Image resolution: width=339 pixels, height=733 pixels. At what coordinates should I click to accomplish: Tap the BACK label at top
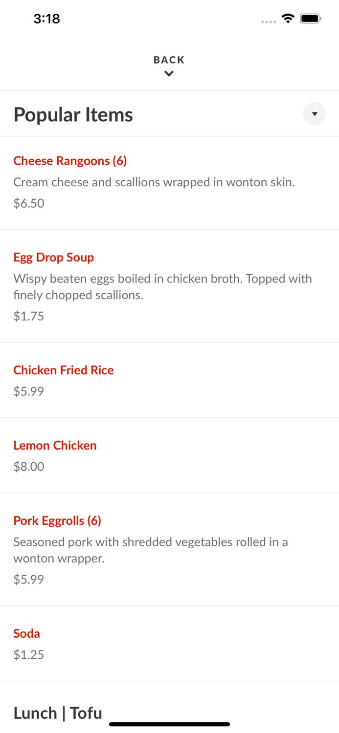tap(169, 60)
